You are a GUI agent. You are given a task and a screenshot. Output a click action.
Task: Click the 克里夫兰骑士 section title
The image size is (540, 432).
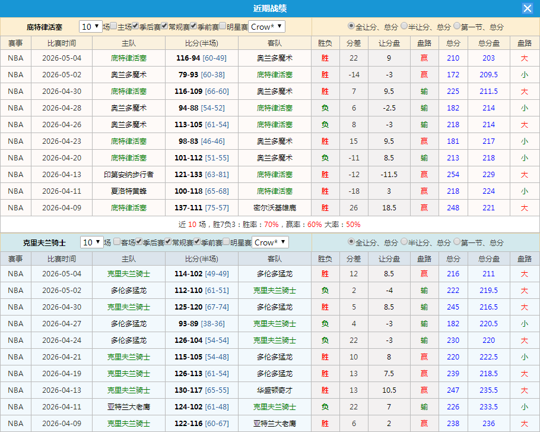(45, 242)
